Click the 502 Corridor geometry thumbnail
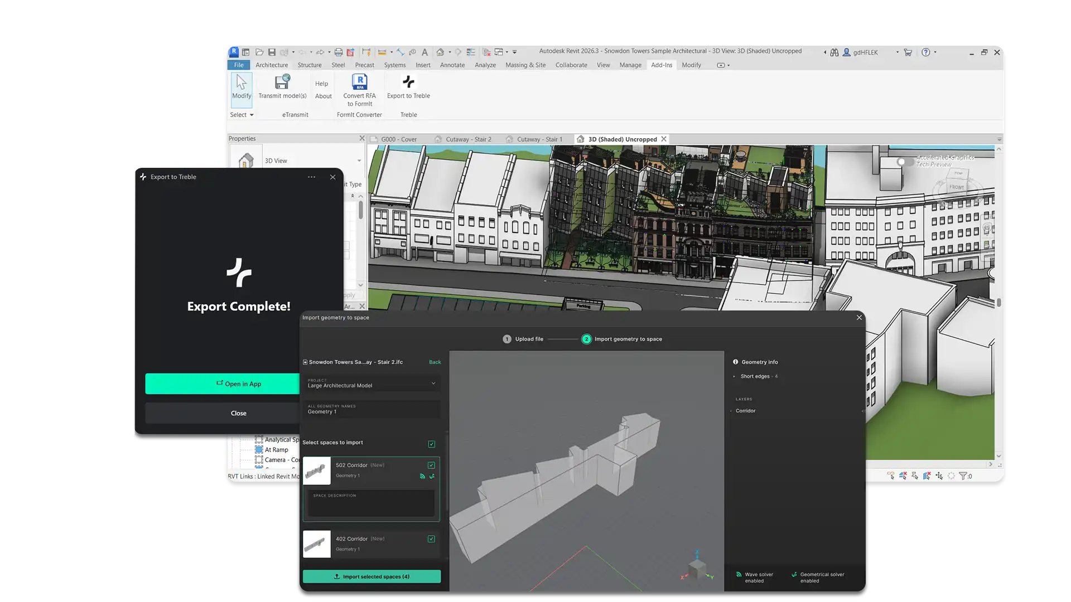This screenshot has height=602, width=1071. (x=317, y=471)
